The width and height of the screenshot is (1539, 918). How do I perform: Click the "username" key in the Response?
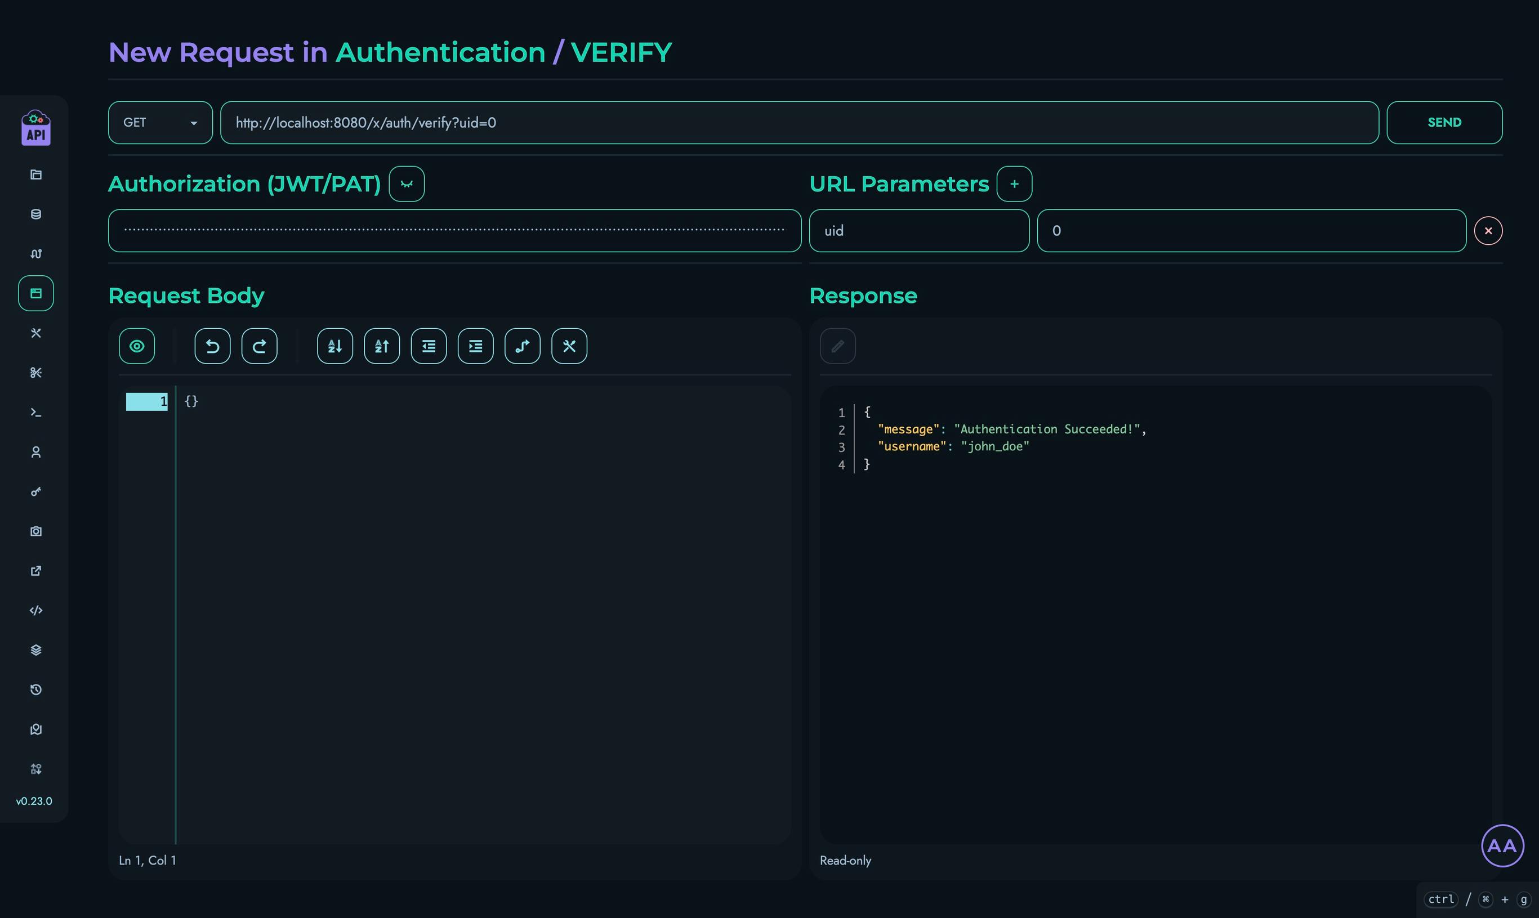coord(912,447)
